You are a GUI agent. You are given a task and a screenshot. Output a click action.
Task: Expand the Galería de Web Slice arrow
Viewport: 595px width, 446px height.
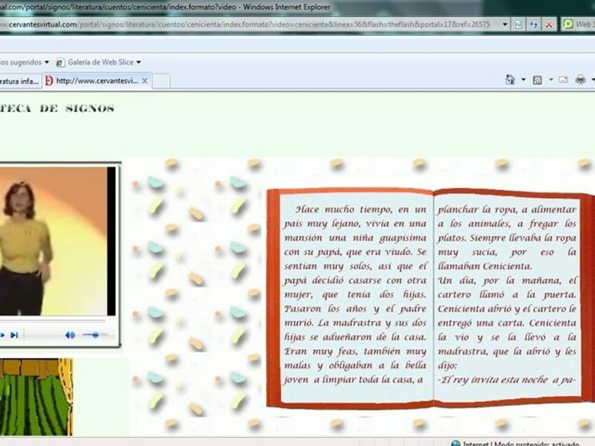(138, 62)
